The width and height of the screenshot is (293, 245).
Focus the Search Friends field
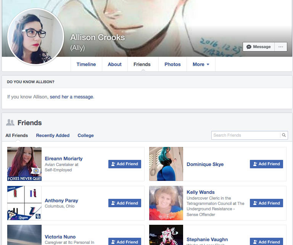(246, 135)
